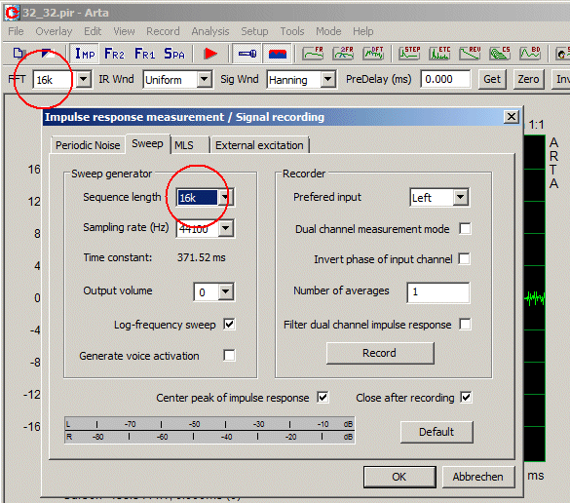Click the Number of averages field
This screenshot has width=570, height=503.
438,292
